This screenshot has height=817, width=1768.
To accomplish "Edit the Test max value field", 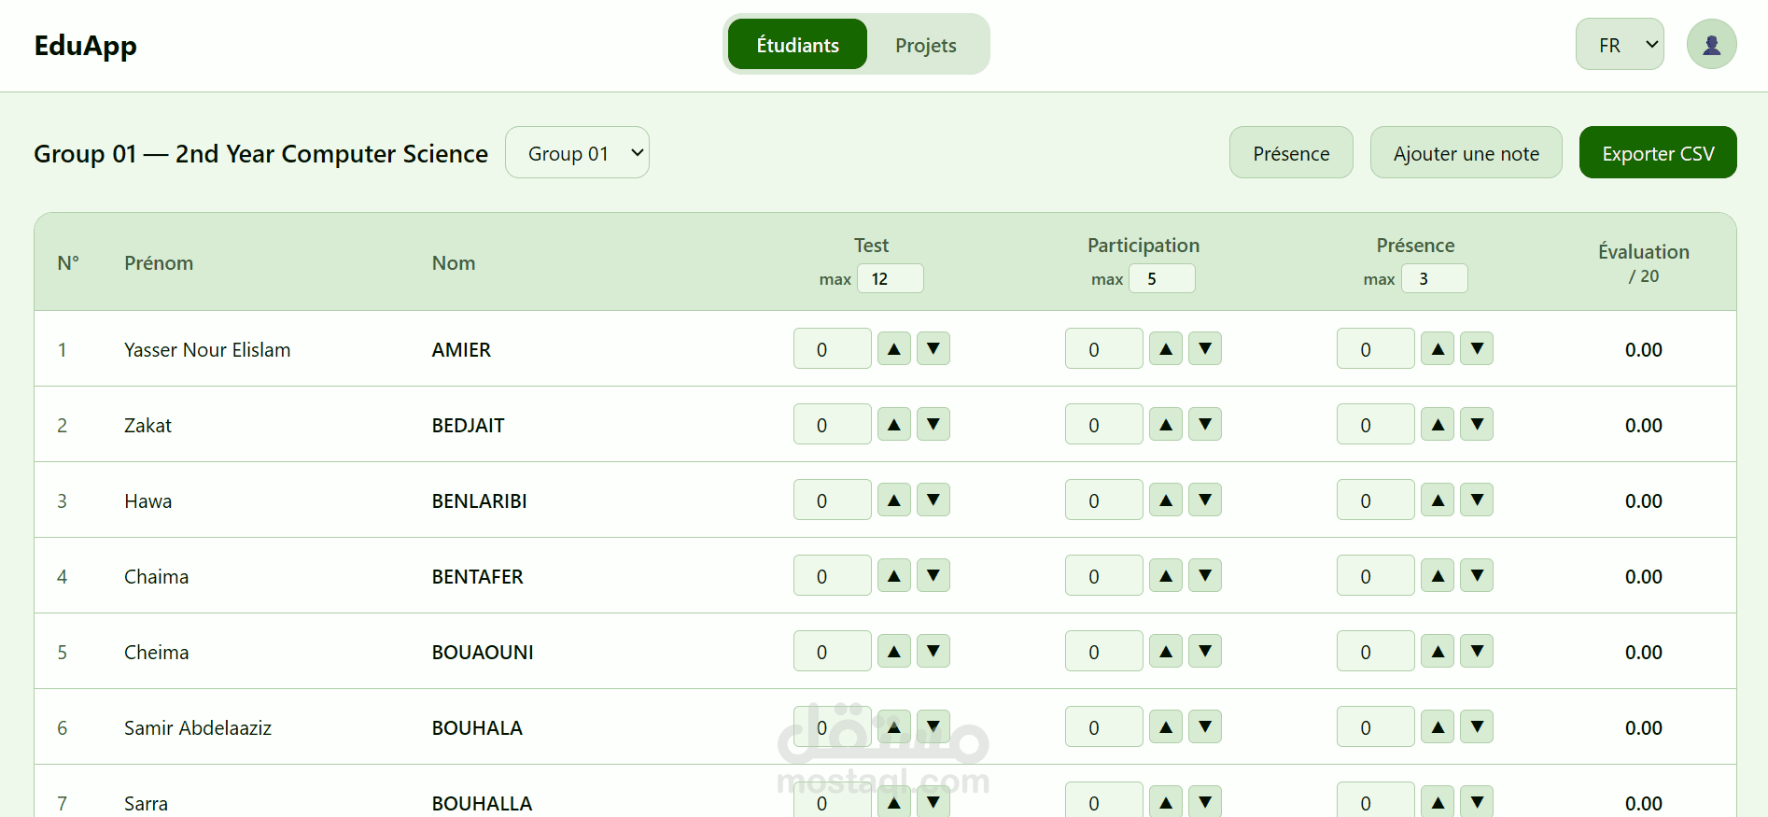I will (x=890, y=279).
